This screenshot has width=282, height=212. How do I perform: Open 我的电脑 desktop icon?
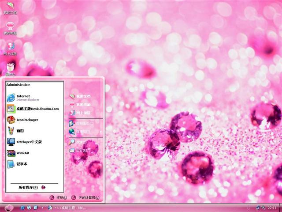tap(11, 28)
